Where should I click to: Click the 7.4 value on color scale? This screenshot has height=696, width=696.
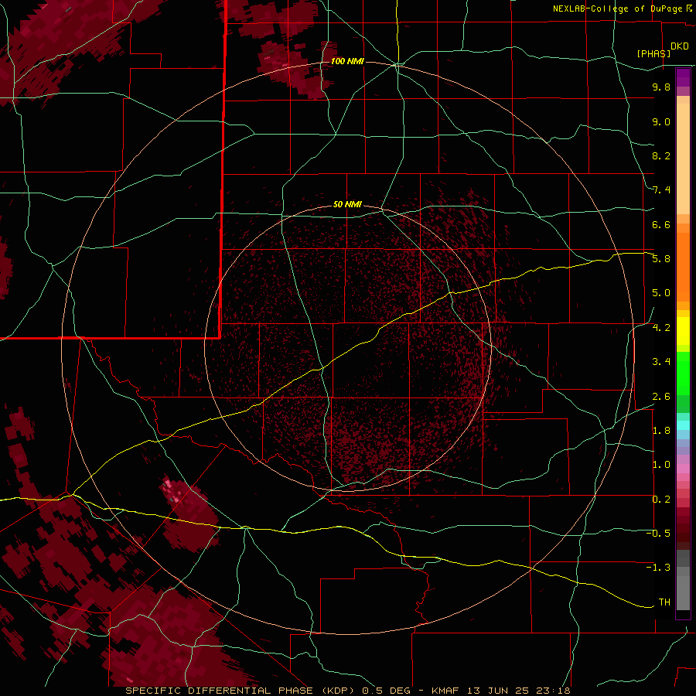(x=661, y=190)
